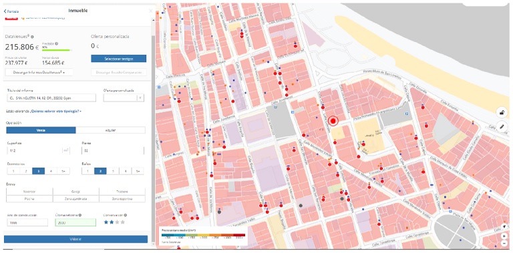Viewport: 513px width, 253px height.
Task: Zoom out the map with minus
Action: tap(504, 243)
